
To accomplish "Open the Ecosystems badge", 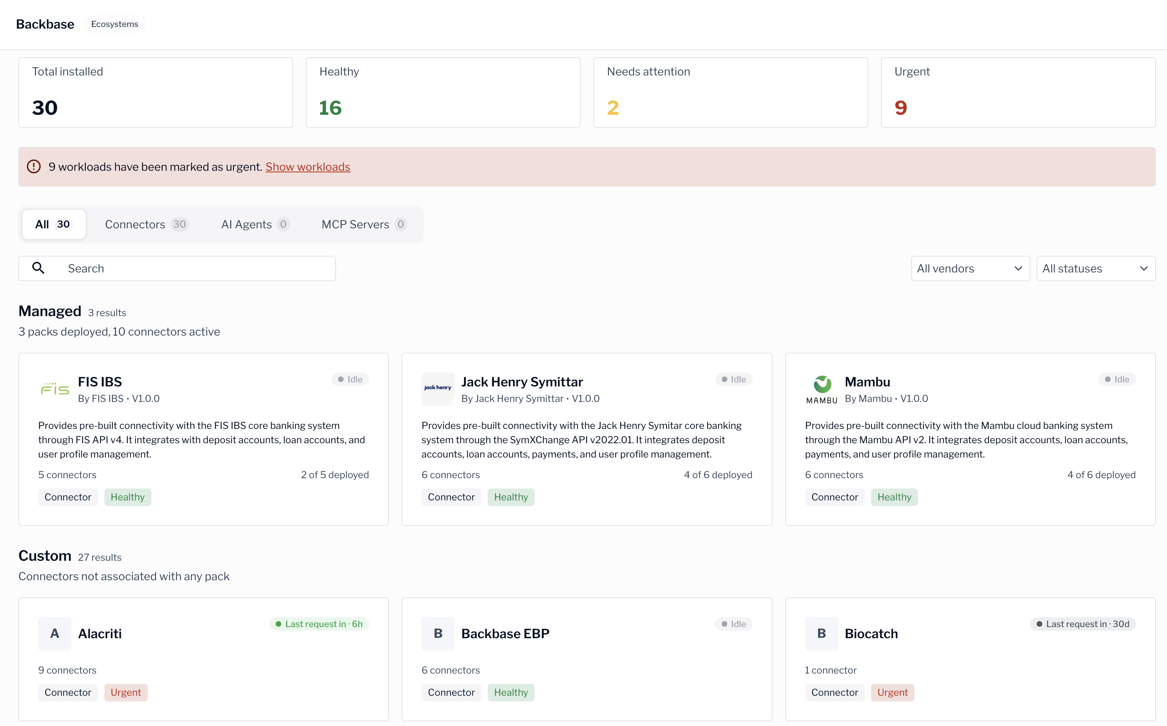I will pyautogui.click(x=115, y=24).
